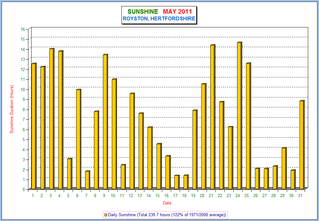Click x-axis date label 18

[x=184, y=196]
